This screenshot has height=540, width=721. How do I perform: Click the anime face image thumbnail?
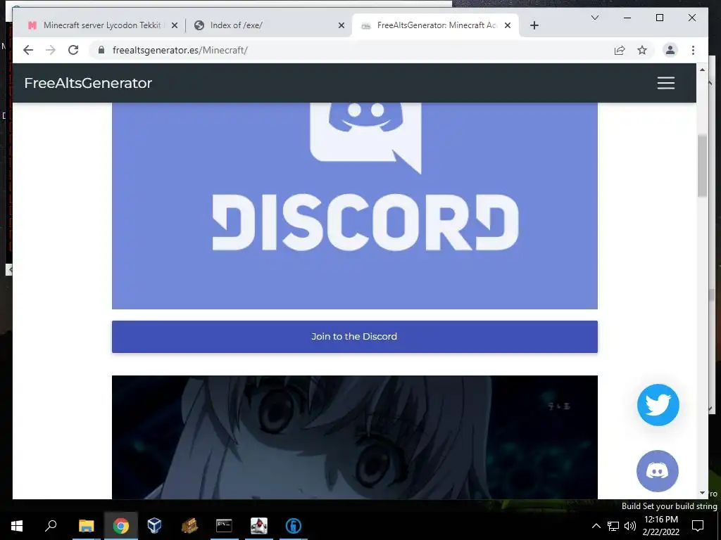click(355, 437)
